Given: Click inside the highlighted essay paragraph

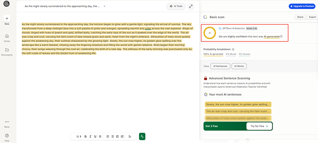Looking at the screenshot, I should [x=107, y=39].
